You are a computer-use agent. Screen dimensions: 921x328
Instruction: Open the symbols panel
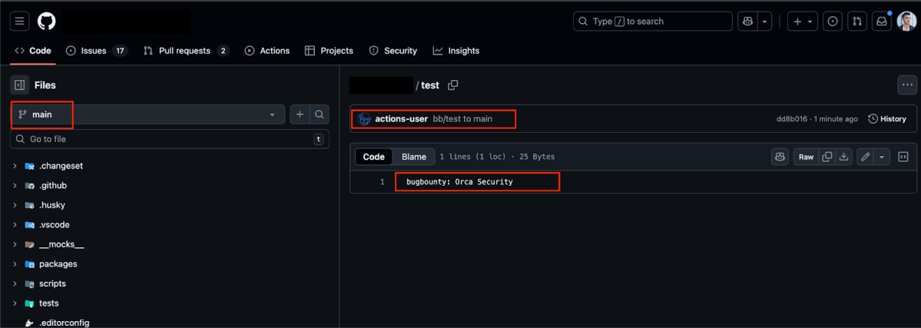(x=903, y=157)
